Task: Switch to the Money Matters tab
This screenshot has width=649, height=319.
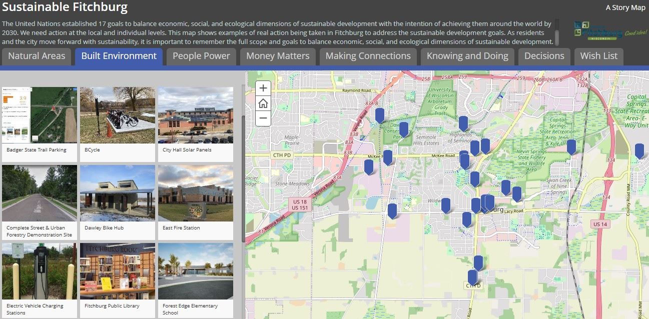Action: [277, 56]
